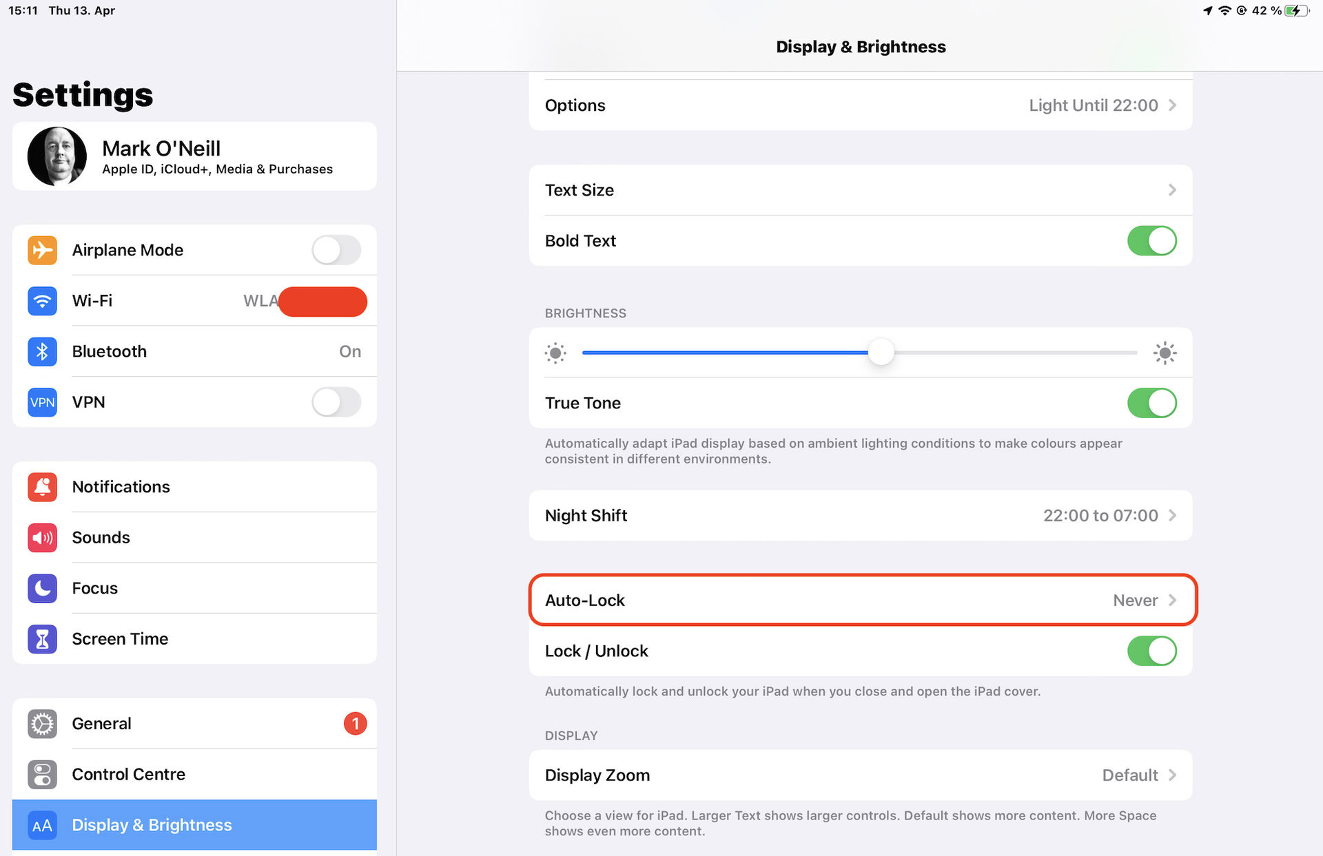This screenshot has width=1323, height=856.
Task: Tap the Control Centre icon
Action: tap(42, 774)
